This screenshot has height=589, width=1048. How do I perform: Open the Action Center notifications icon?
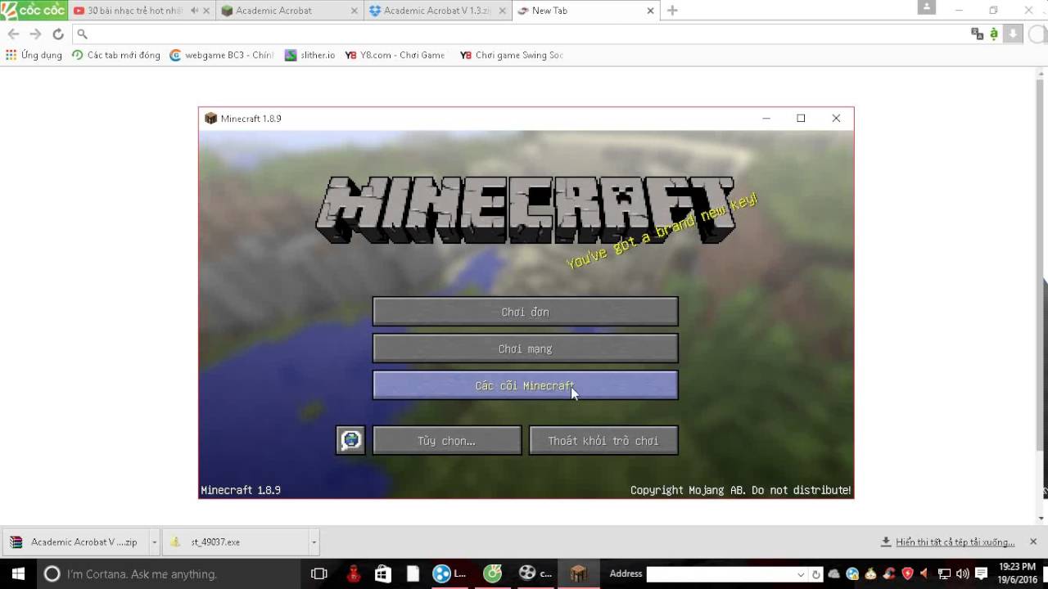click(981, 573)
